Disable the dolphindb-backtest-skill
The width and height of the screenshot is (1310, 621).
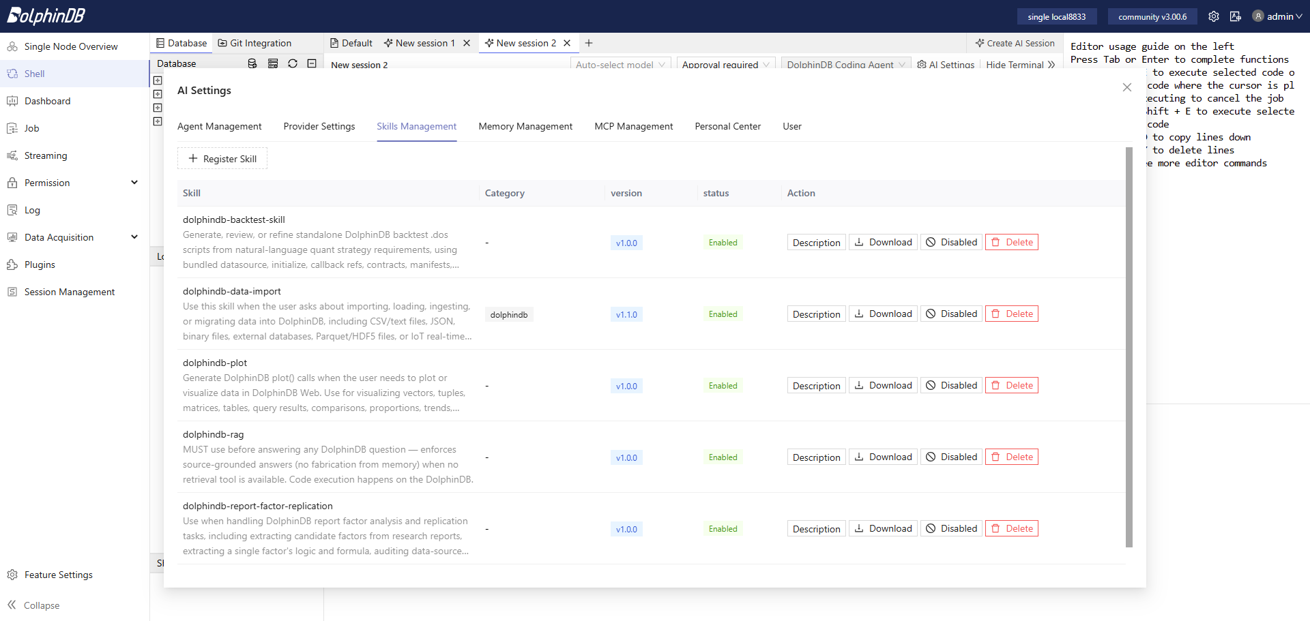point(951,242)
